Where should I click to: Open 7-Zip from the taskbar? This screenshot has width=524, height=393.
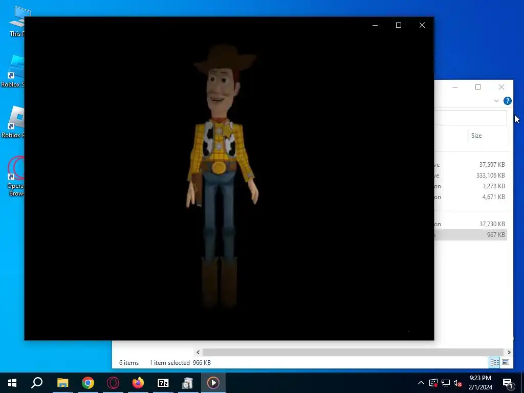163,383
